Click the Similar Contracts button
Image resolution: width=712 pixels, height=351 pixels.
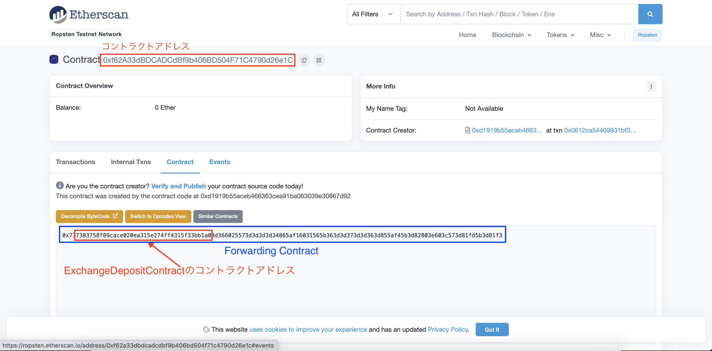(x=218, y=216)
